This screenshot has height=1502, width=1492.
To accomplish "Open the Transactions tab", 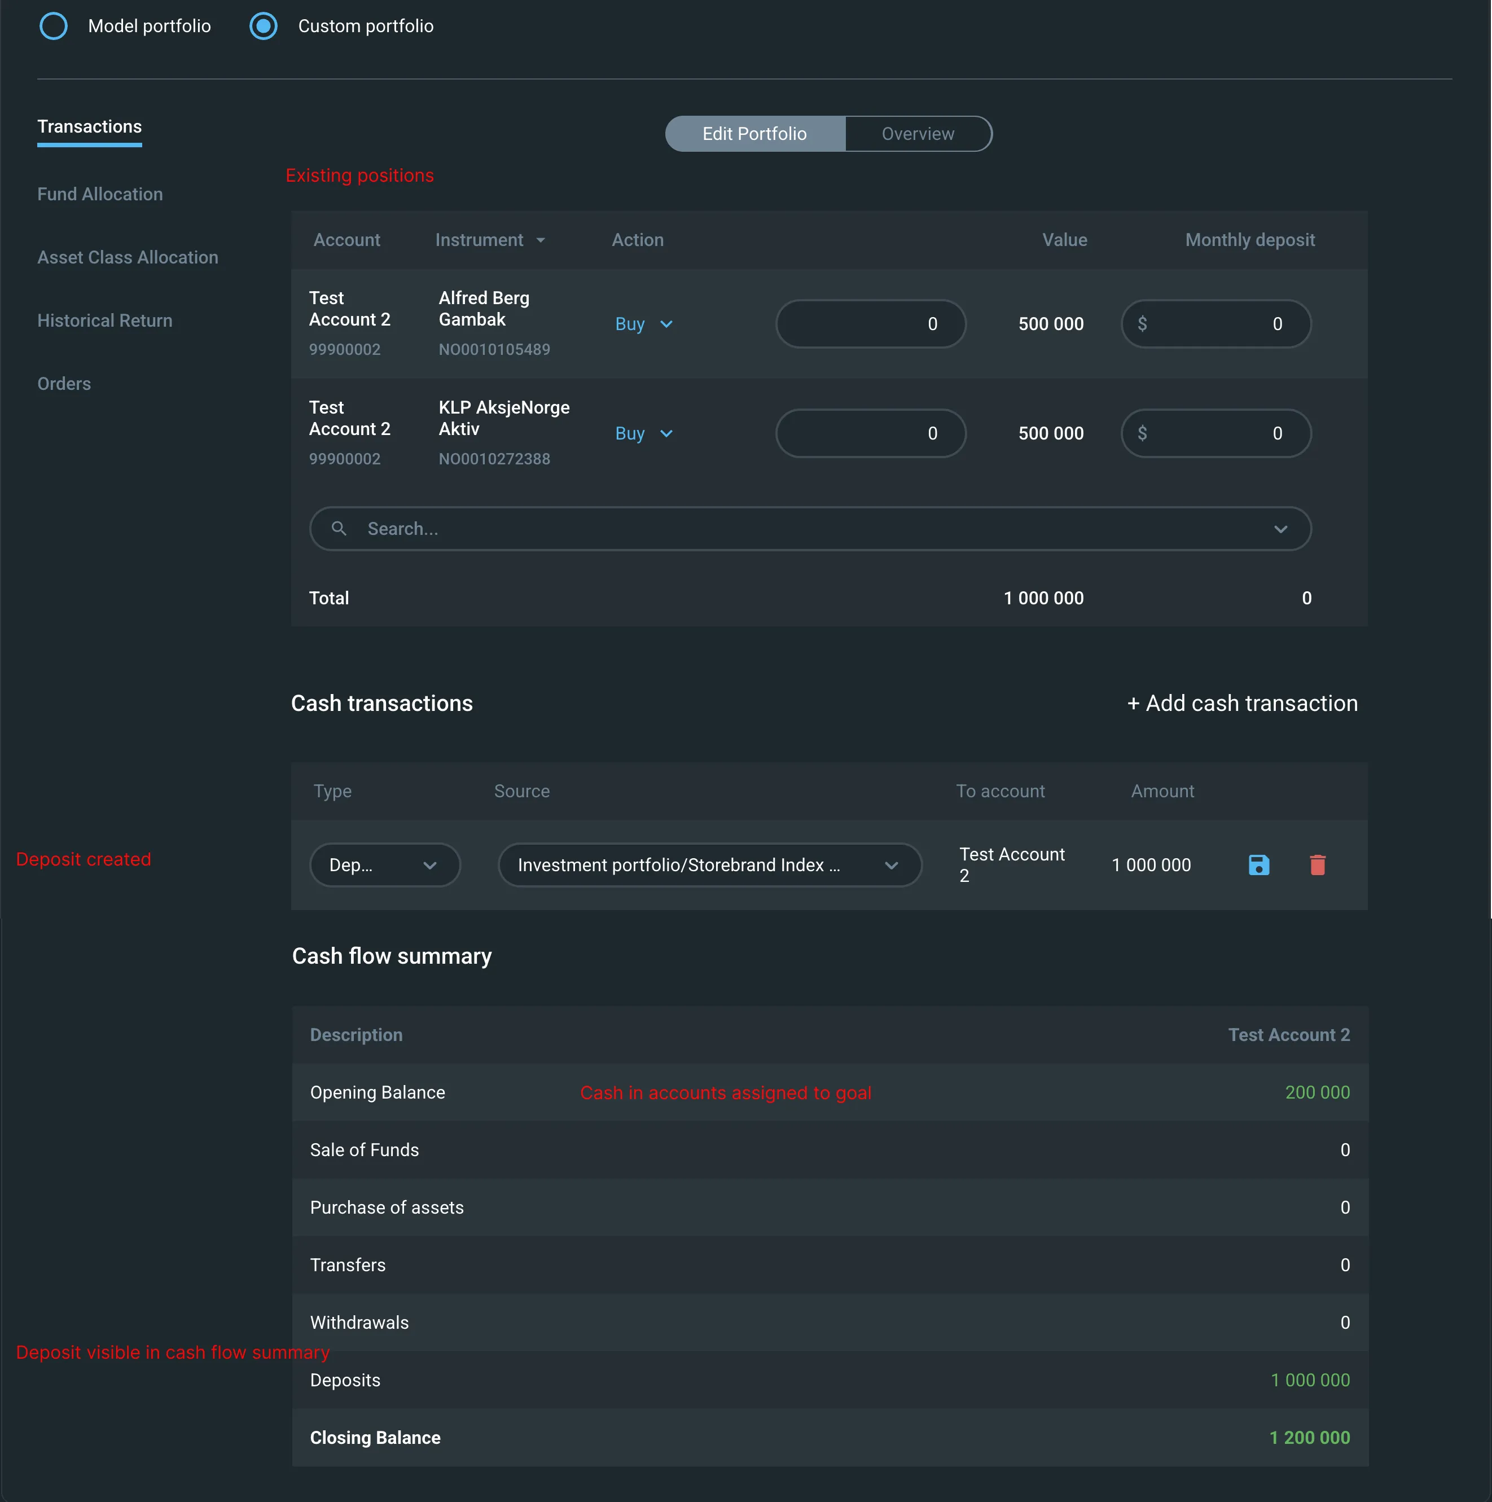I will click(x=89, y=127).
